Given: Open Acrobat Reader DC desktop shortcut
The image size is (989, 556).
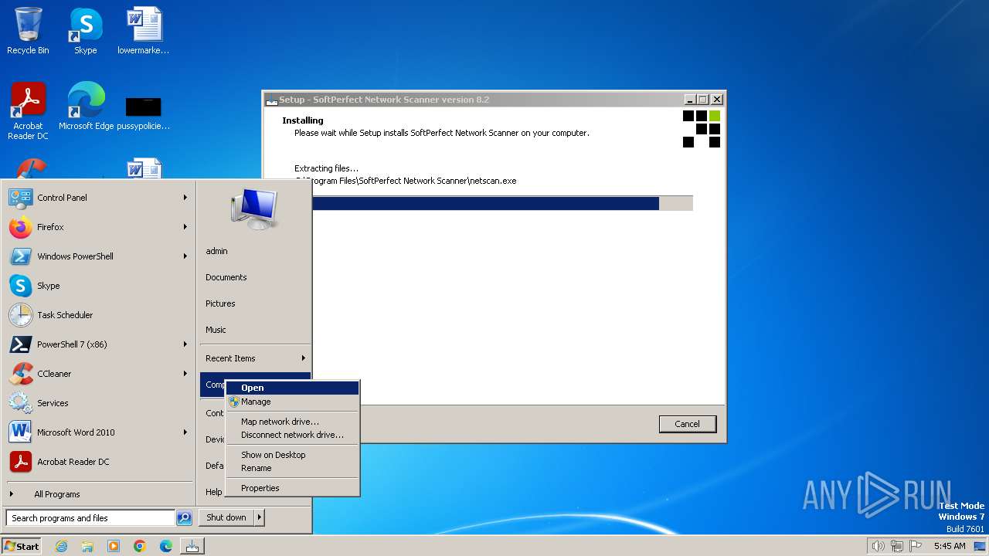Looking at the screenshot, I should tap(28, 111).
